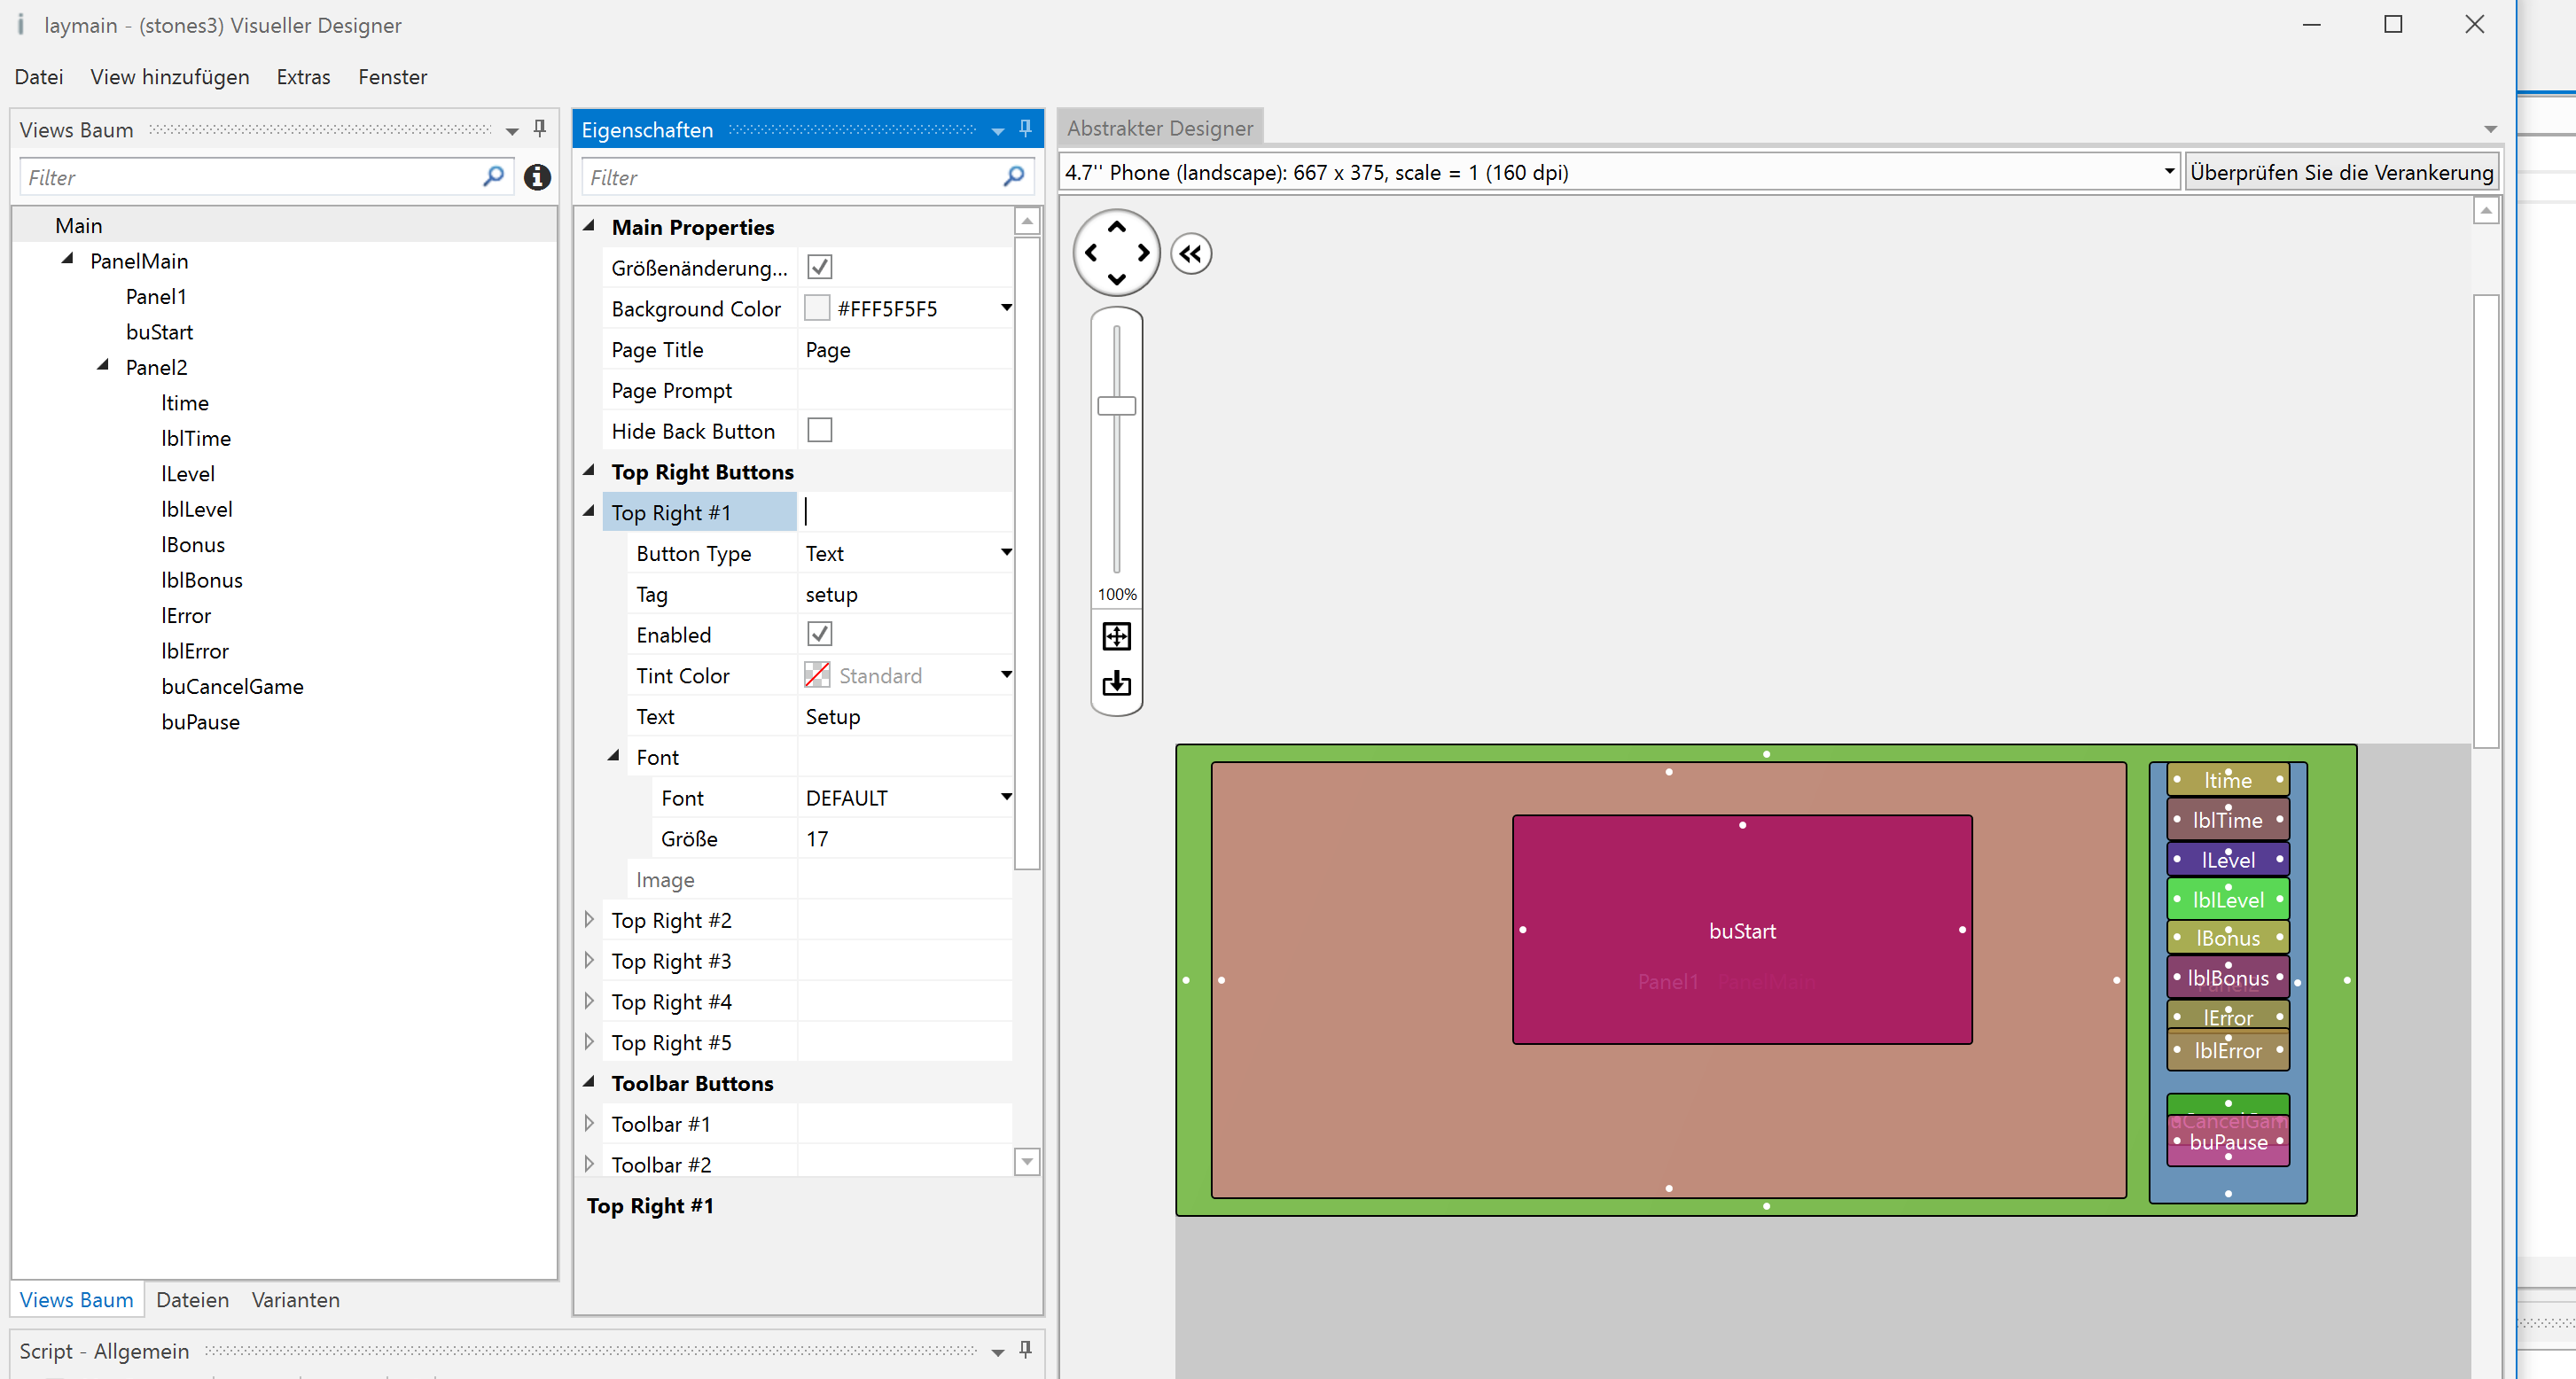The height and width of the screenshot is (1379, 2576).
Task: Pin the Views Baum panel
Action: (x=539, y=128)
